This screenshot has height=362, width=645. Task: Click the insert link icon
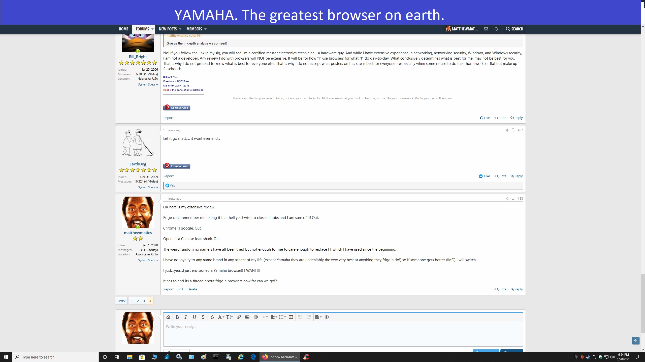[239, 317]
